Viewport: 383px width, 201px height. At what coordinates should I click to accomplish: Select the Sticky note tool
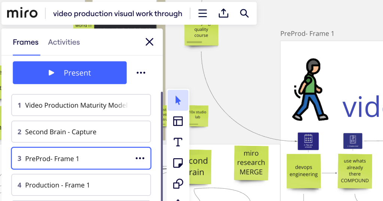tap(178, 163)
